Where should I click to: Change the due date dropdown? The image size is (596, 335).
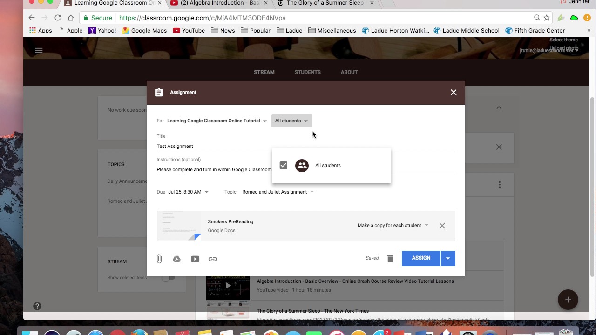click(188, 192)
